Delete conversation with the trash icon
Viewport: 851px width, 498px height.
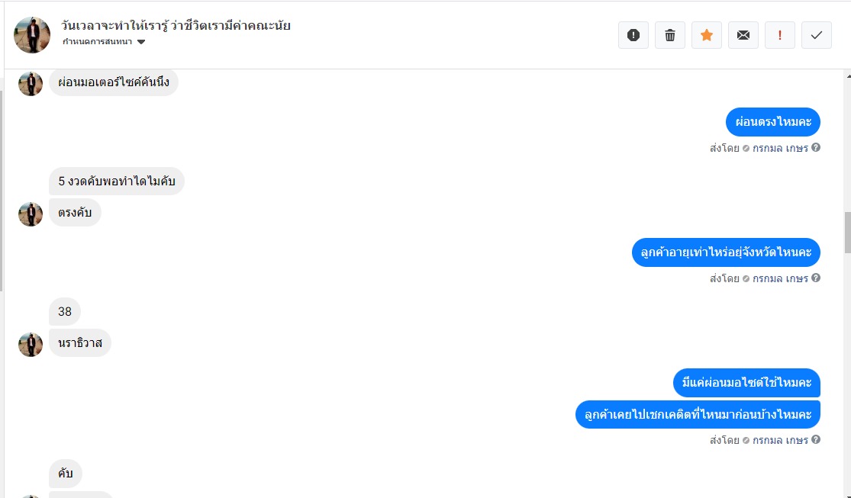tap(669, 35)
